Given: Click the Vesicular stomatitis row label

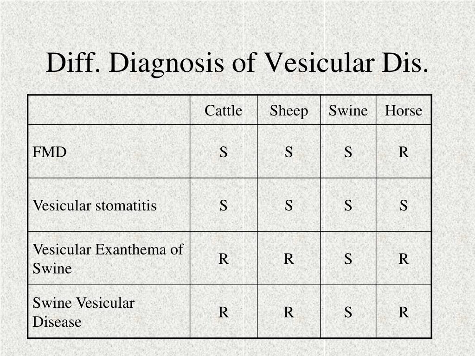Looking at the screenshot, I should pyautogui.click(x=95, y=205).
